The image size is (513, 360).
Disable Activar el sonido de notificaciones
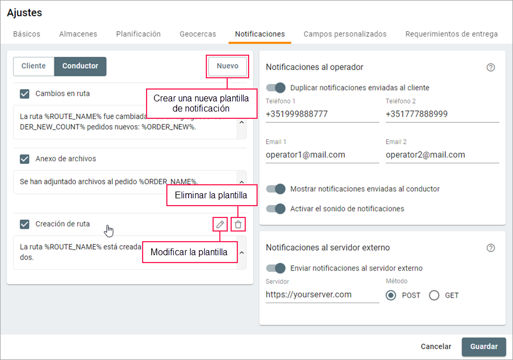(x=276, y=208)
